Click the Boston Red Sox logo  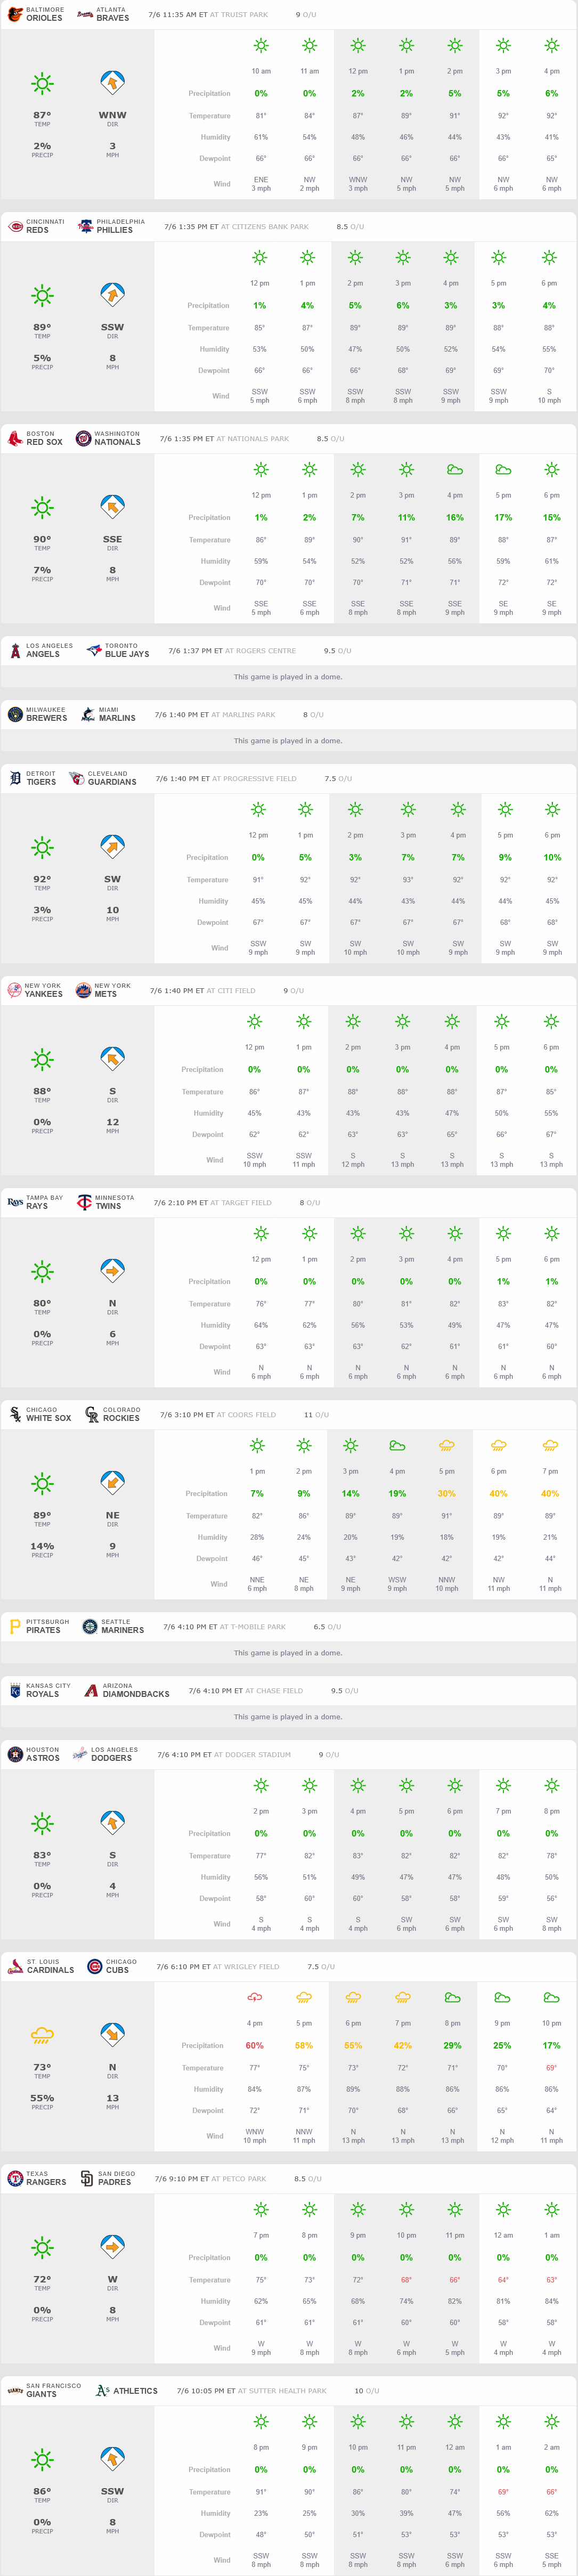pos(15,438)
